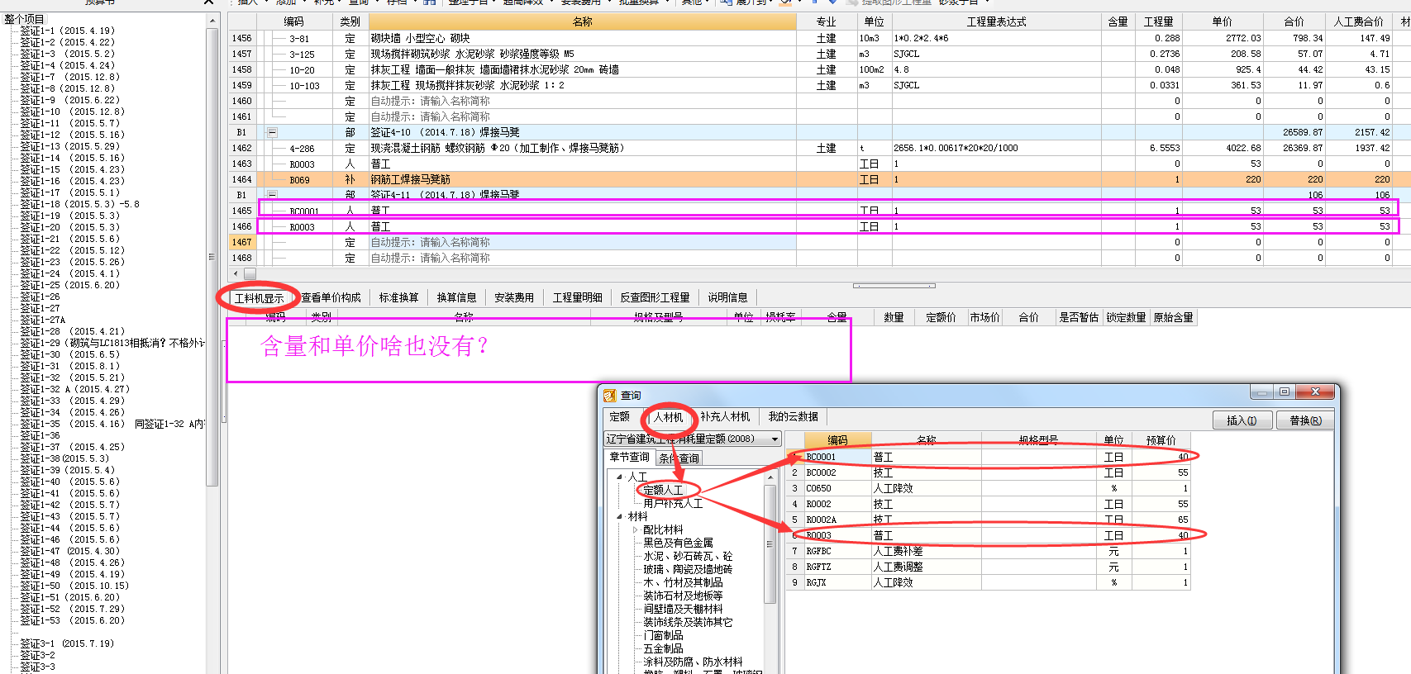The image size is (1411, 674).
Task: Click the 原始含量 column header
Action: point(1173,317)
